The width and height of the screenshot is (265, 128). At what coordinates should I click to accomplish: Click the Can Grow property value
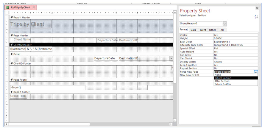tap(236, 55)
